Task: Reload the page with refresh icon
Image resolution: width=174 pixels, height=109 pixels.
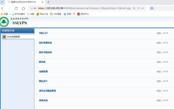Action: (x=16, y=8)
